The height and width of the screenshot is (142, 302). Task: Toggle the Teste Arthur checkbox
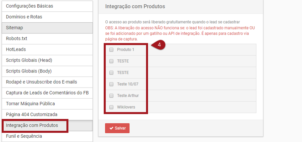111,96
